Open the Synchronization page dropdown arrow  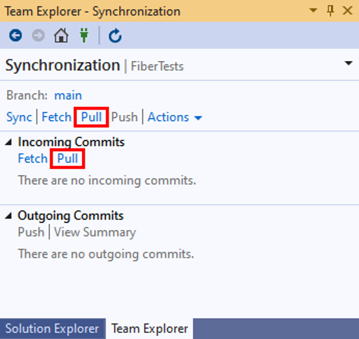click(x=349, y=64)
